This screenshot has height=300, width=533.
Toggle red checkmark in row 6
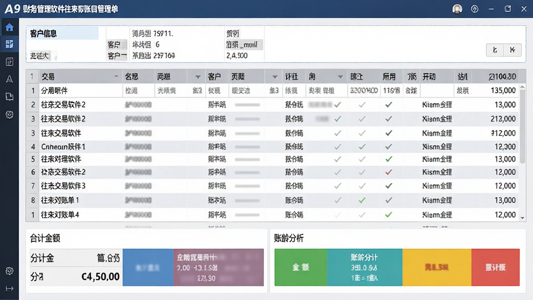389,172
